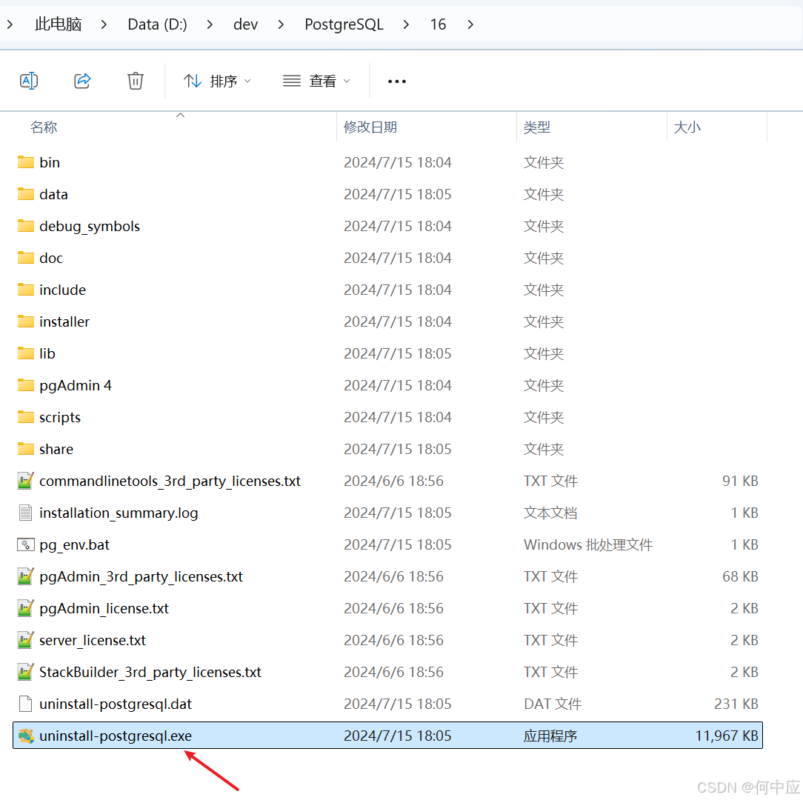803x800 pixels.
Task: Select the include folder icon
Action: tap(26, 290)
